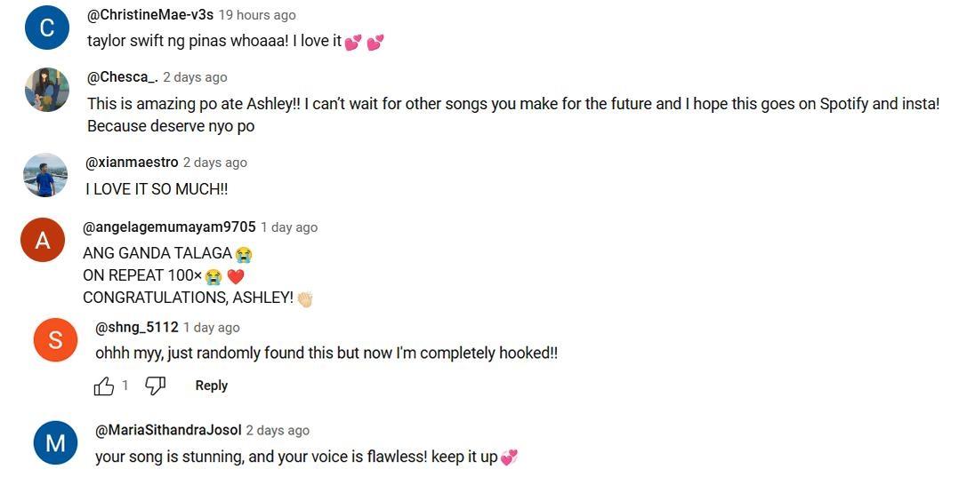
Task: Open the "1 day ago" timestamp on @angelagemumayam9705 comment
Action: click(x=289, y=227)
